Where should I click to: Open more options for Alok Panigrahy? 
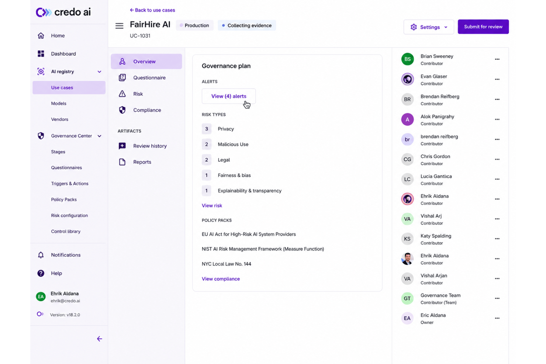(x=497, y=119)
